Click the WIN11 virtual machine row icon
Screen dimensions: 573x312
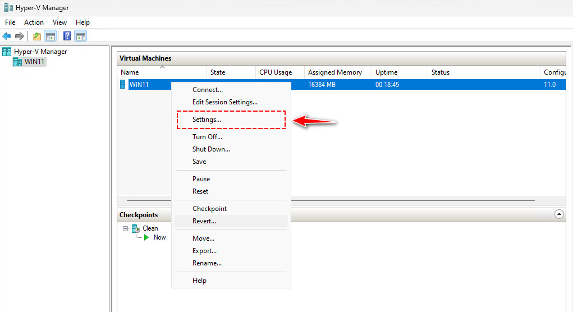pos(123,84)
